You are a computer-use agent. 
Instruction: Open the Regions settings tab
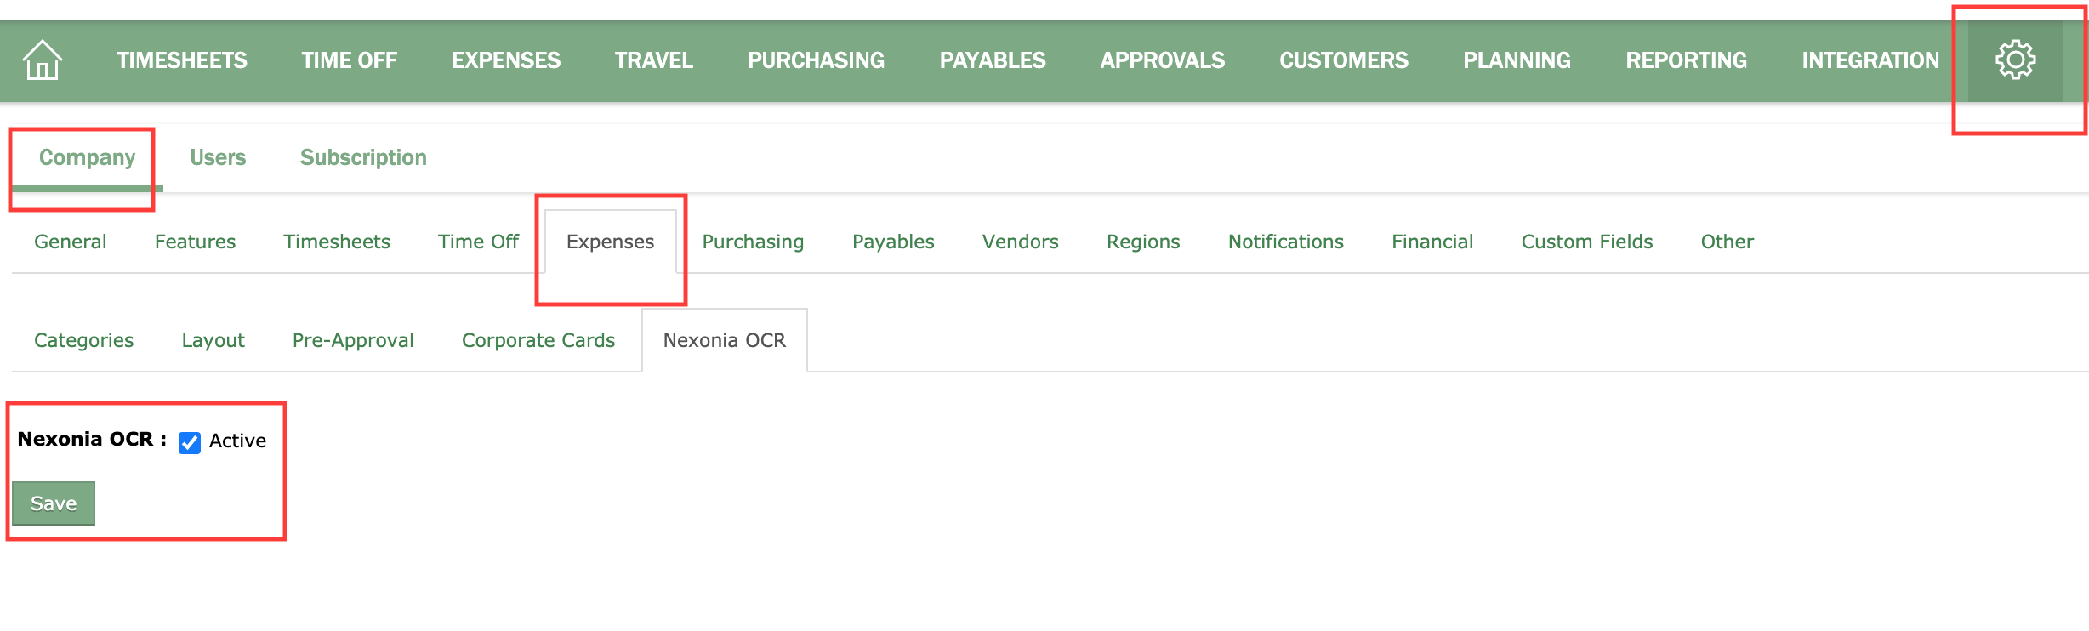(1143, 242)
